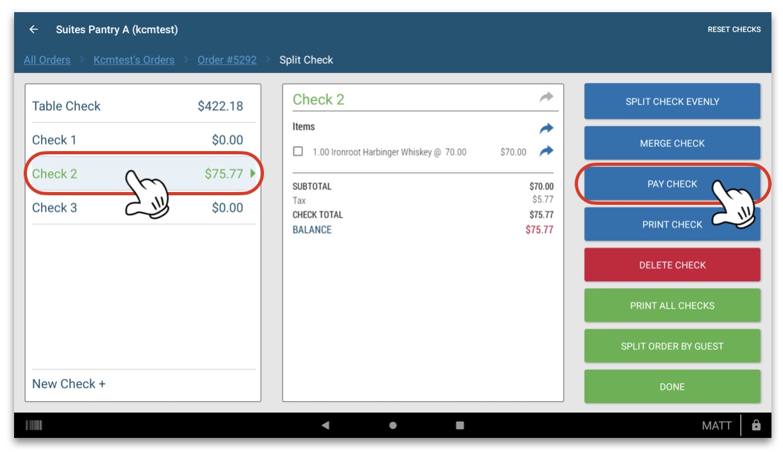
Task: Click the lock icon next to MATT
Action: click(756, 425)
